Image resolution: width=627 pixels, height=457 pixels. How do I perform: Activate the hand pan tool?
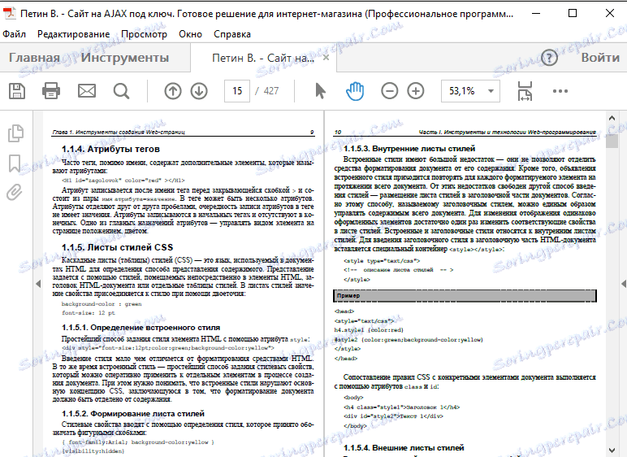pyautogui.click(x=355, y=91)
